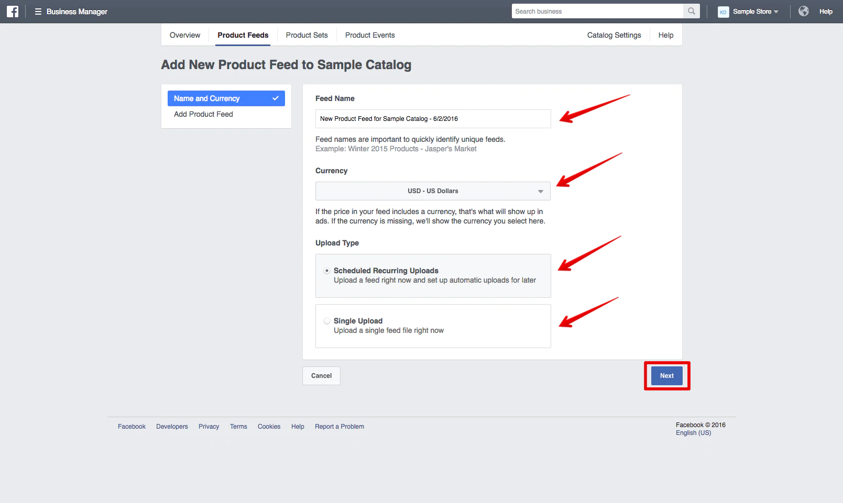Select Add Product Feed step in sidebar
Image resolution: width=843 pixels, height=503 pixels.
[203, 114]
